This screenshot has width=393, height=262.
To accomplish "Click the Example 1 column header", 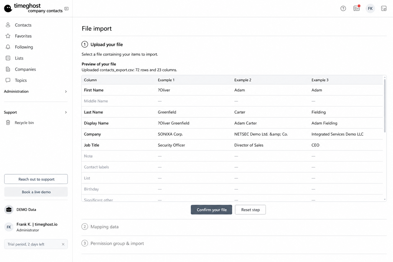I will [166, 80].
